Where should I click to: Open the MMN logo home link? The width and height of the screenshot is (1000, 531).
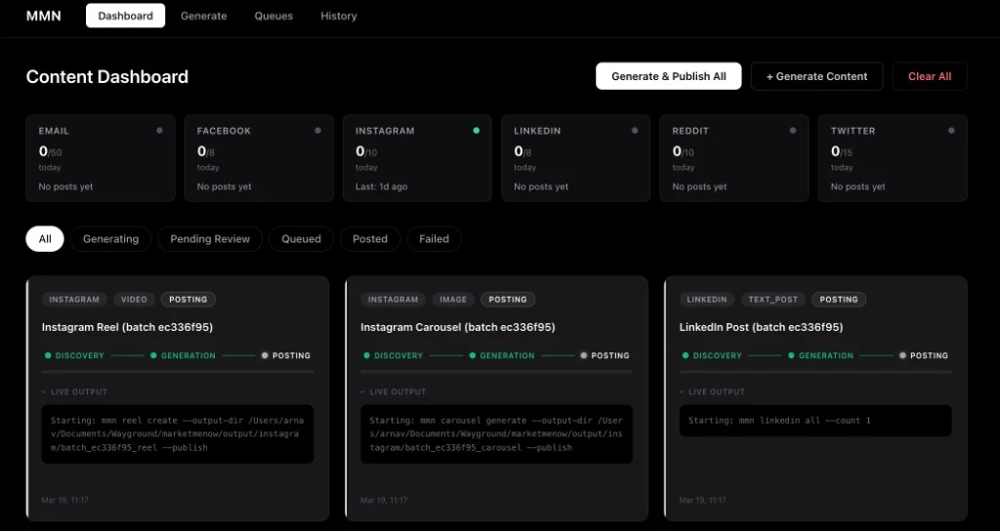pos(43,16)
